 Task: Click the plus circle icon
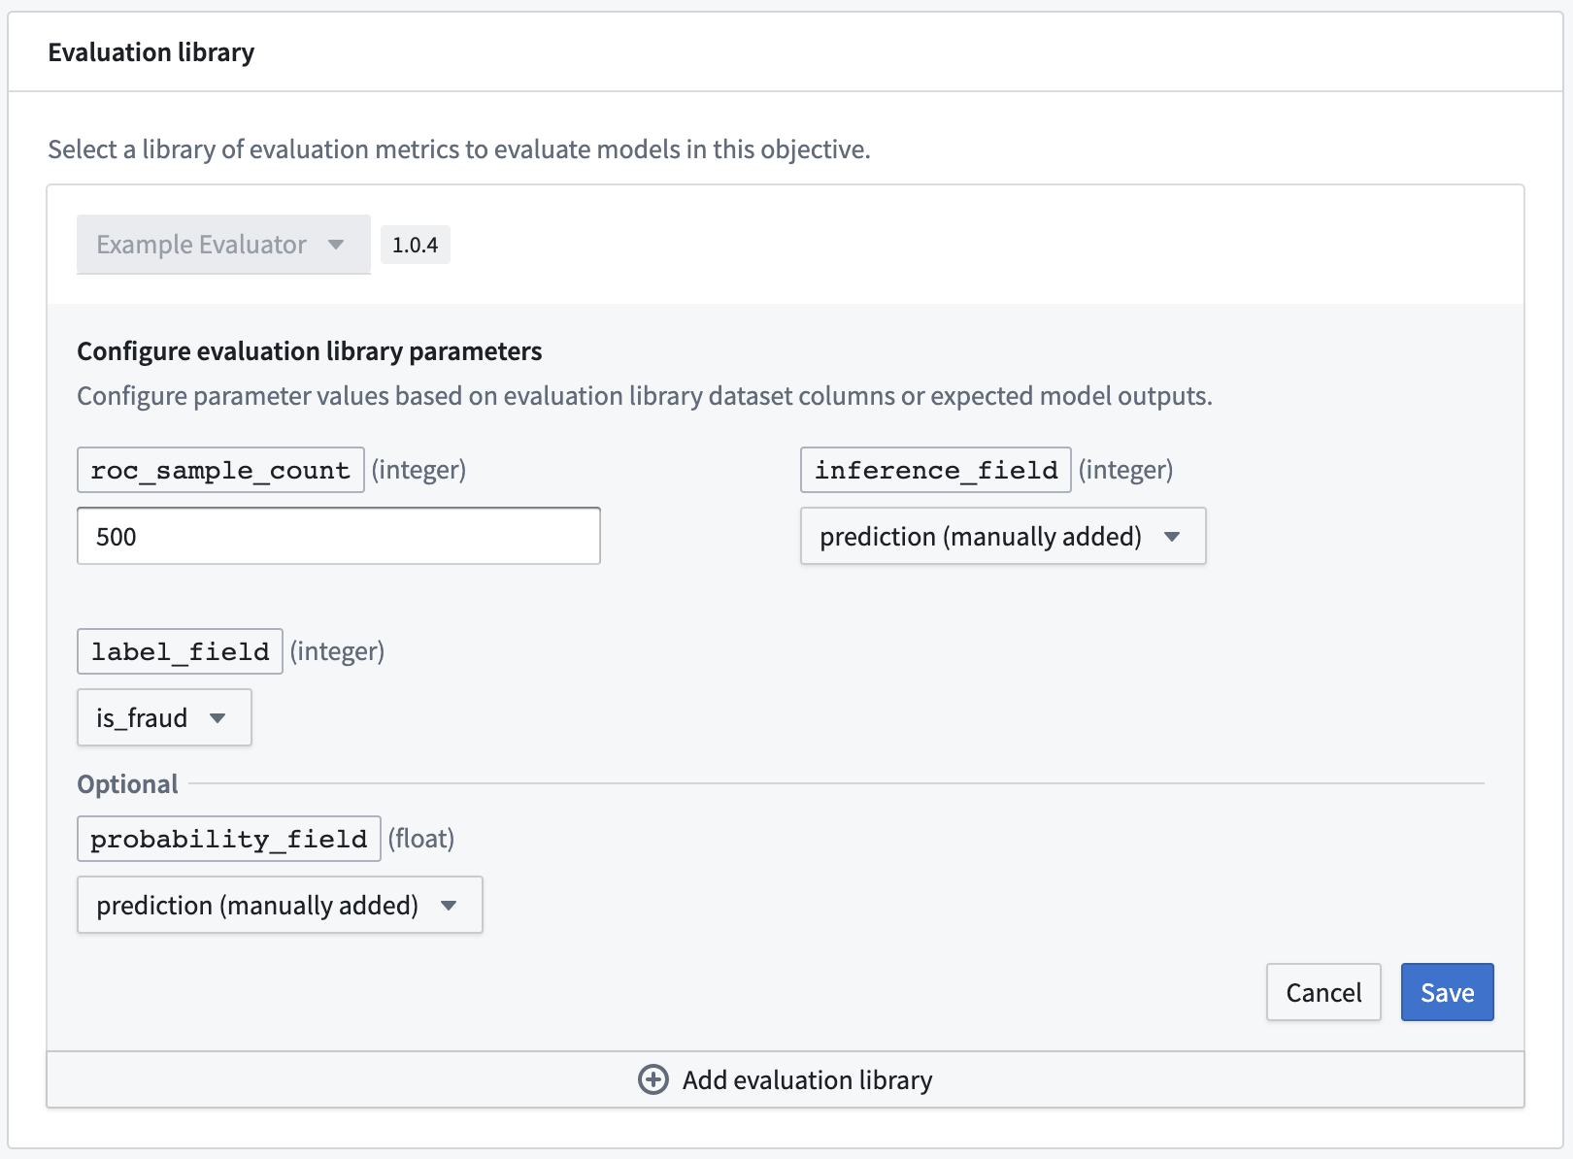653,1079
